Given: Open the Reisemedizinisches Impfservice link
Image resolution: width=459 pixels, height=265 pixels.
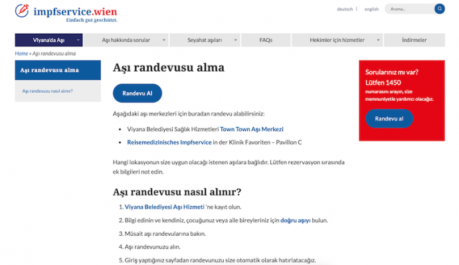Looking at the screenshot, I should coord(169,142).
